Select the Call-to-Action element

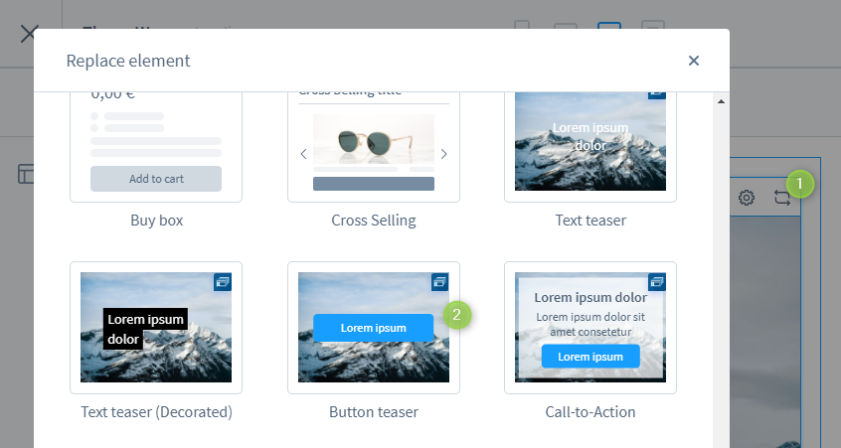point(589,328)
